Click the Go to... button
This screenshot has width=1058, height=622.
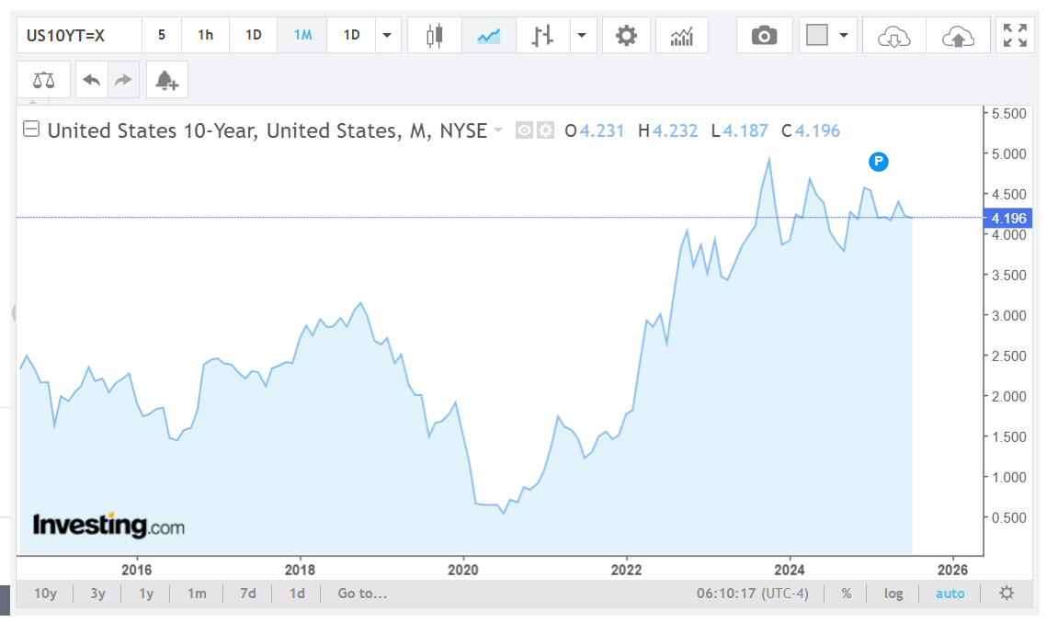click(362, 594)
